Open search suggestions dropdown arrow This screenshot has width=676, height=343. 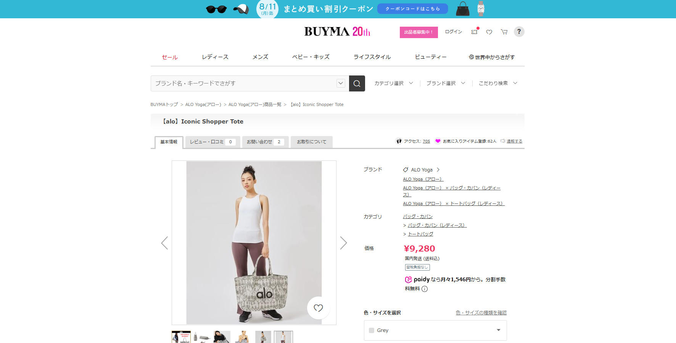pos(341,83)
